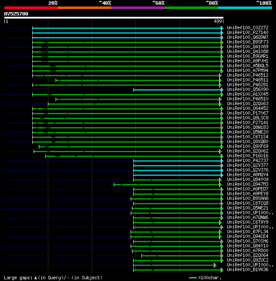Click the white AV525700 query sequence bar
Screen dimensions: 276x281
click(x=114, y=18)
